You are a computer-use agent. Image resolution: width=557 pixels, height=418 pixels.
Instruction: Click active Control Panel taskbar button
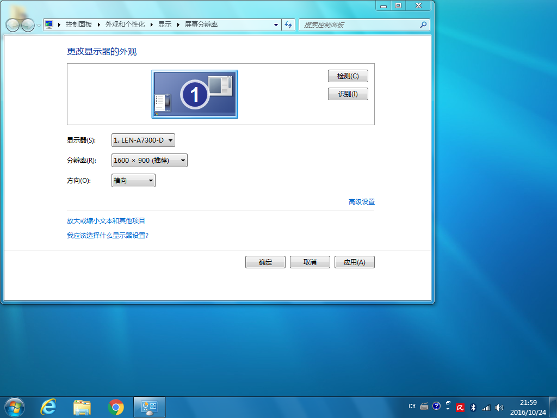click(150, 407)
